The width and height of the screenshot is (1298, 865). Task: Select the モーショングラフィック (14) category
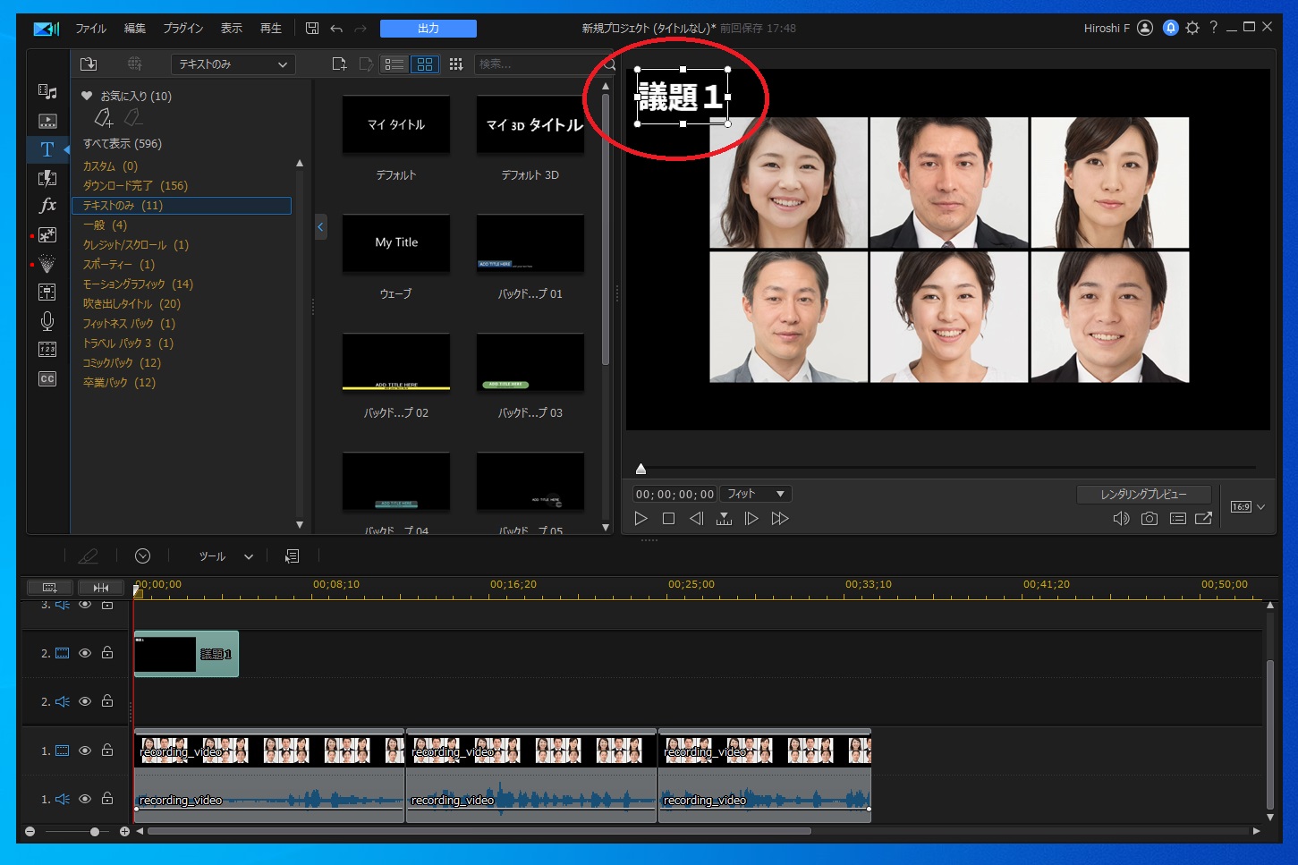point(138,284)
